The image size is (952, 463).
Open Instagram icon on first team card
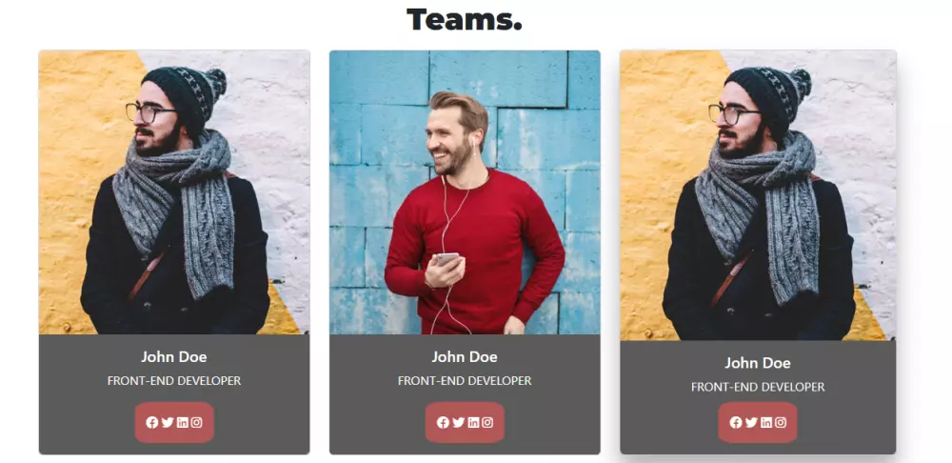click(x=196, y=422)
